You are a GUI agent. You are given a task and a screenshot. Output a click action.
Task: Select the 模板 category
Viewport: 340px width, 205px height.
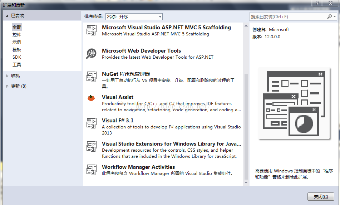(17, 50)
